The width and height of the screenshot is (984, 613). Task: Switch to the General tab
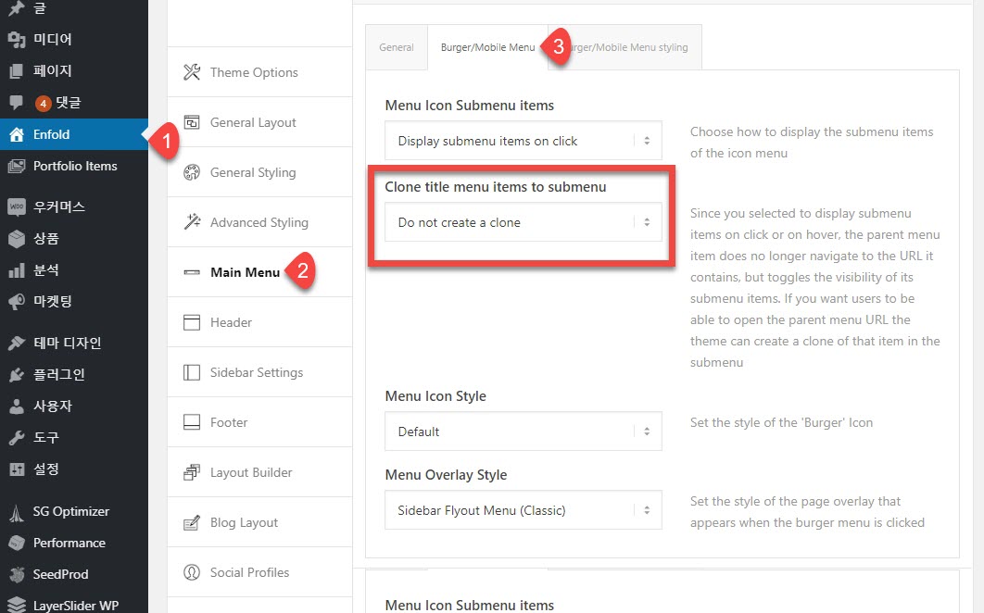397,47
